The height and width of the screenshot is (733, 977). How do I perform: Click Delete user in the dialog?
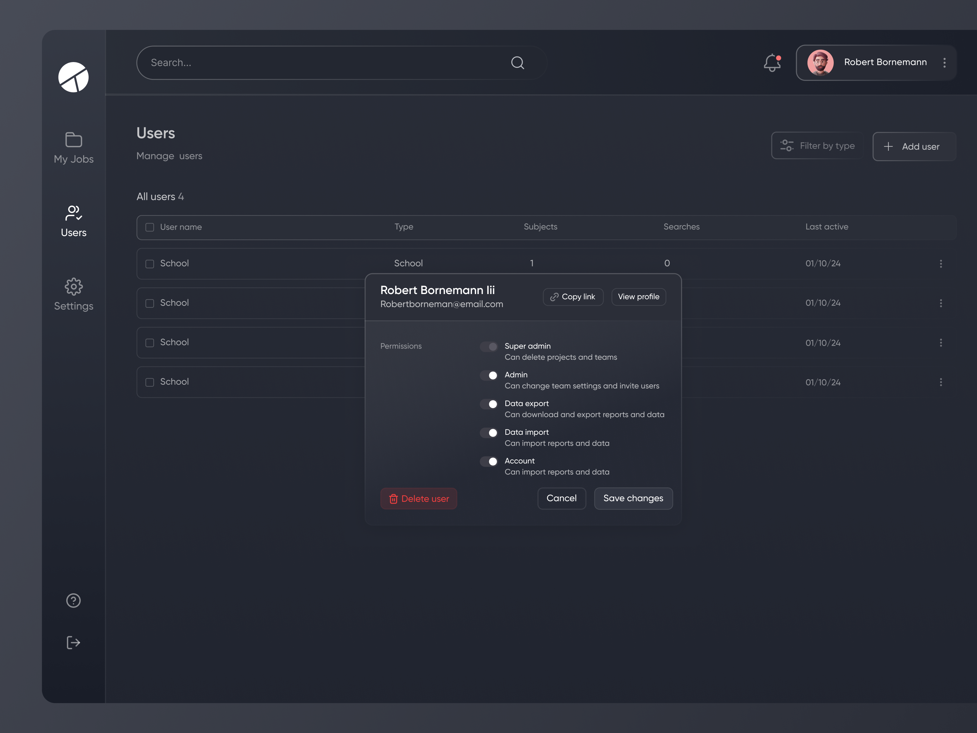click(x=419, y=498)
